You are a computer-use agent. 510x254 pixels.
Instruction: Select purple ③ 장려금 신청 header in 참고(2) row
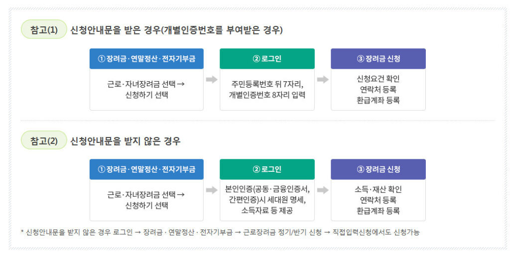(379, 169)
